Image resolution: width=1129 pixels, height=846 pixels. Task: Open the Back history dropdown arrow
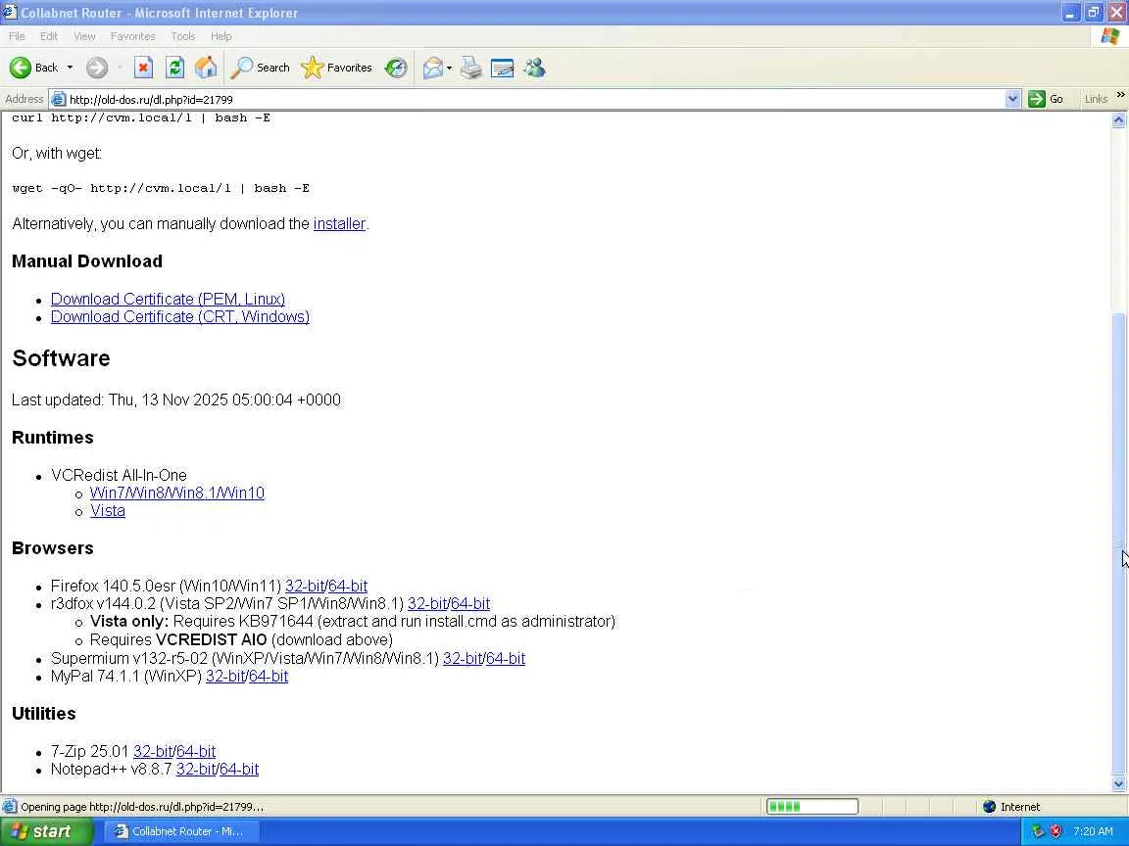click(x=70, y=68)
